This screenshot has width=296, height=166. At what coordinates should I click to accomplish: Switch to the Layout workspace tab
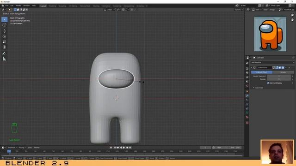coord(43,6)
